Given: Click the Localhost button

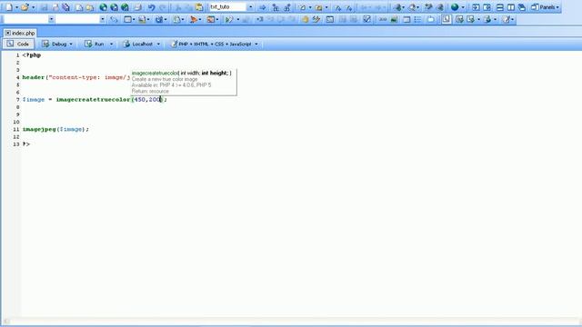Looking at the screenshot, I should [x=138, y=44].
